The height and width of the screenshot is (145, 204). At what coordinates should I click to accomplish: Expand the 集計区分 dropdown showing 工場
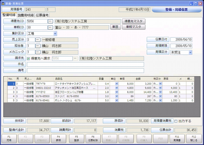coord(55,34)
